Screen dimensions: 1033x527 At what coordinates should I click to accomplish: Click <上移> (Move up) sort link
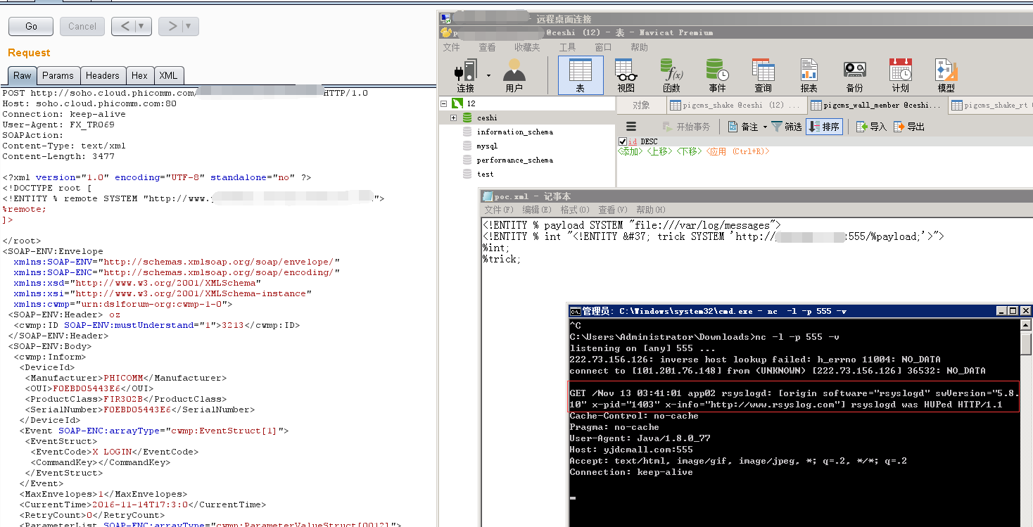(x=660, y=151)
